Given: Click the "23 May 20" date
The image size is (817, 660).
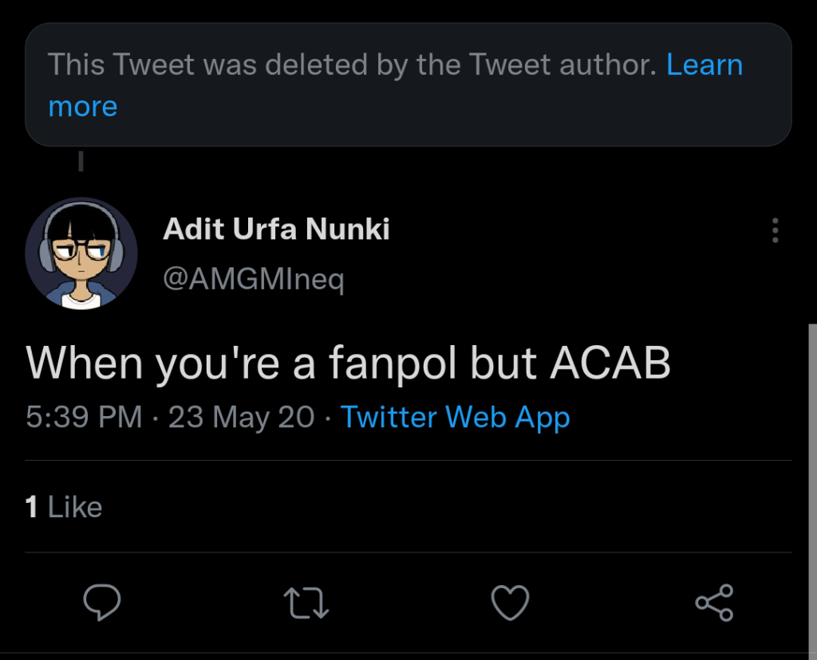Looking at the screenshot, I should point(242,417).
